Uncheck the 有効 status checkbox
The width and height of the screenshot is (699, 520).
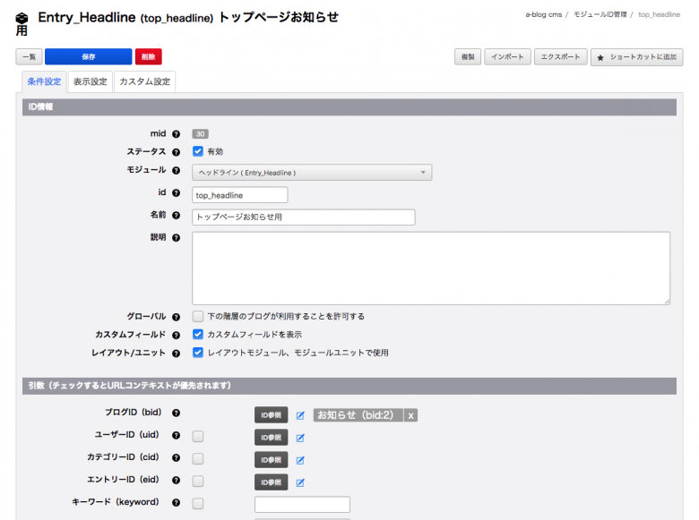pyautogui.click(x=198, y=151)
